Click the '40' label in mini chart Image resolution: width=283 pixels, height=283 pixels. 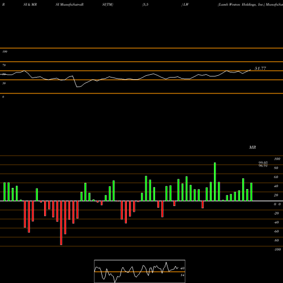point(182,268)
